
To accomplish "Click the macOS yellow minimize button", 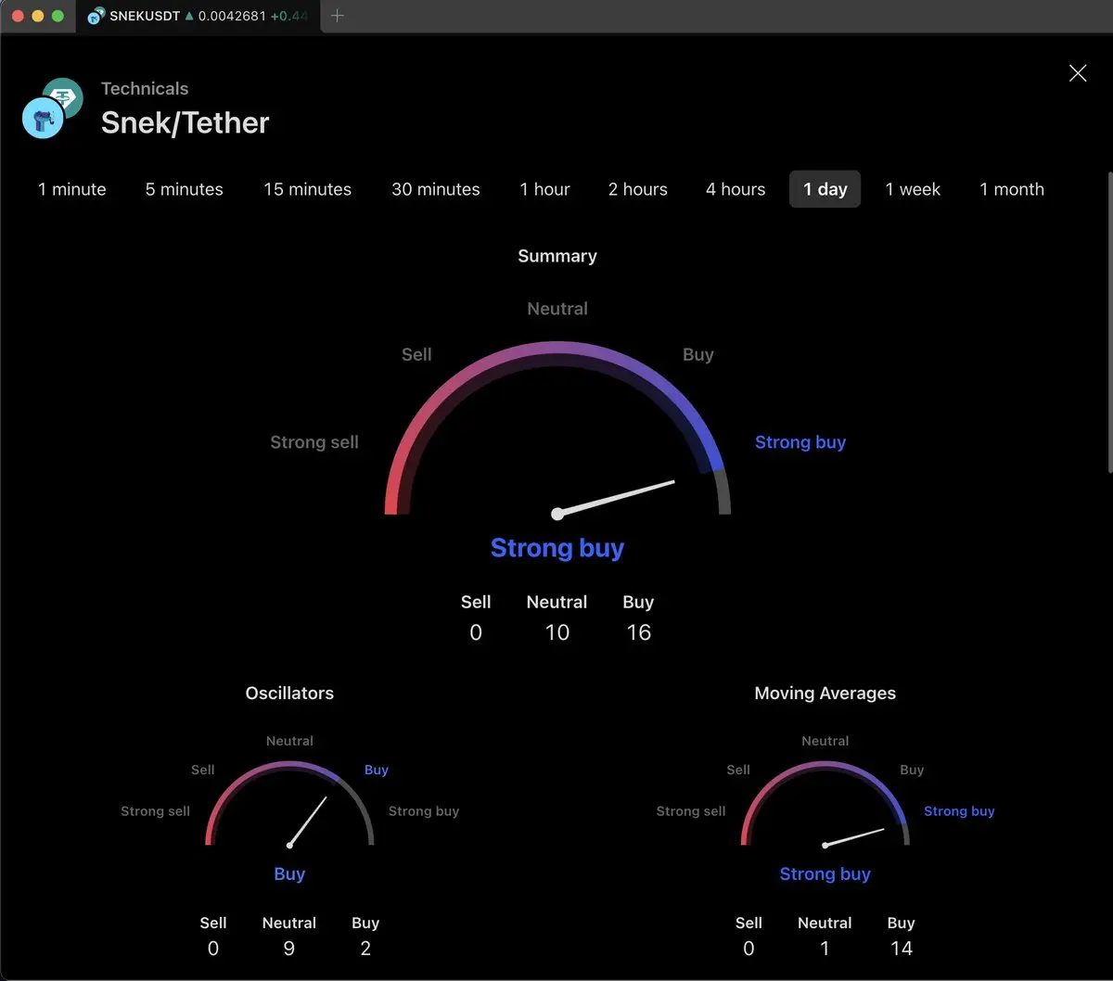I will point(38,17).
